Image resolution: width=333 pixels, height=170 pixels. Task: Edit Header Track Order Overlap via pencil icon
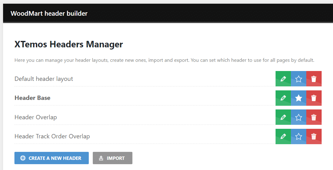pyautogui.click(x=283, y=136)
